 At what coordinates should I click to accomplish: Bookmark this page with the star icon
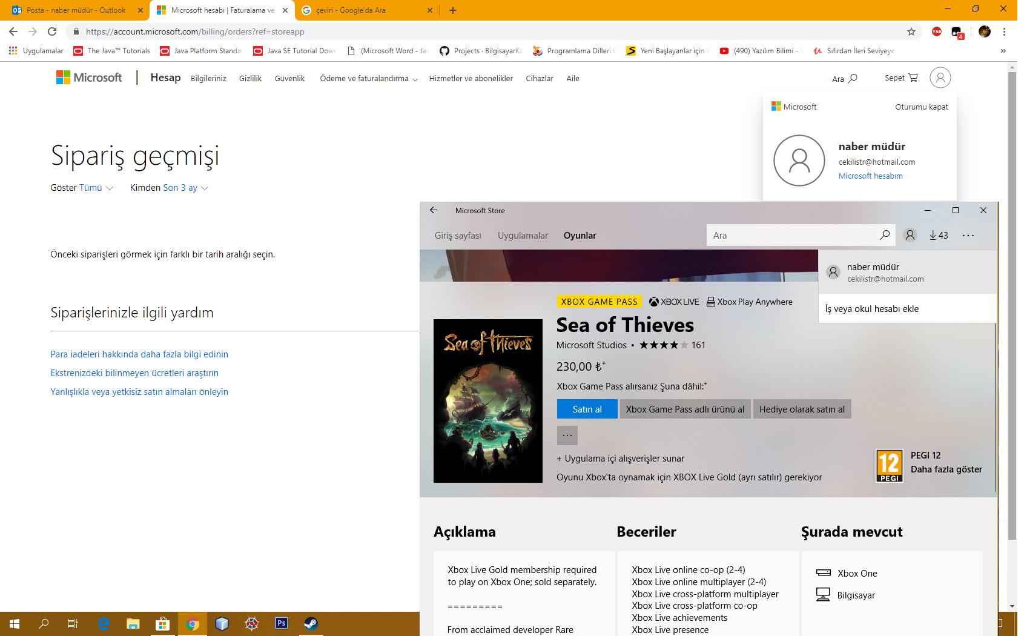pyautogui.click(x=911, y=31)
